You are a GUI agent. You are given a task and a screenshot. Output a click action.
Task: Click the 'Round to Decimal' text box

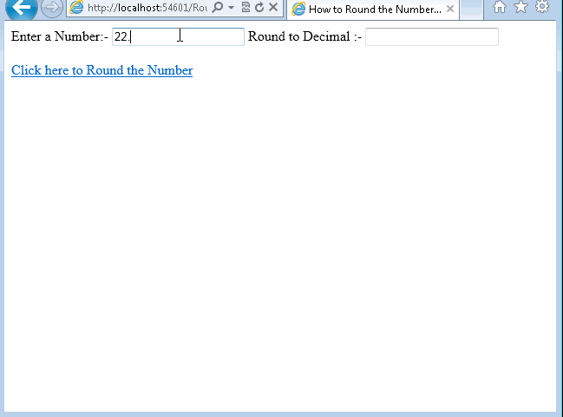432,36
